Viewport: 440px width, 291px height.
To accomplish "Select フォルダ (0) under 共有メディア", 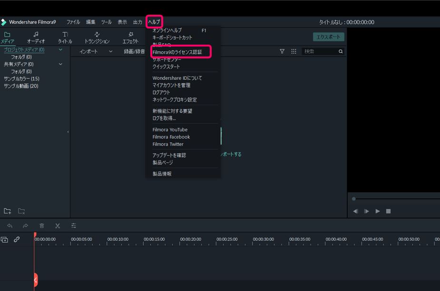I will click(21, 72).
